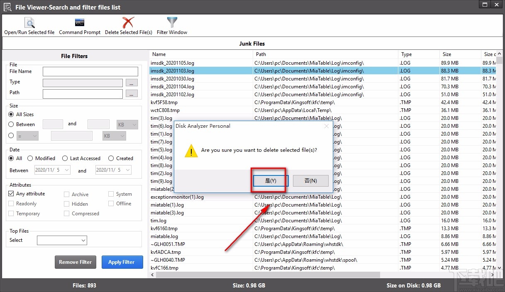Click the File Viewer app icon in title bar

click(x=7, y=6)
